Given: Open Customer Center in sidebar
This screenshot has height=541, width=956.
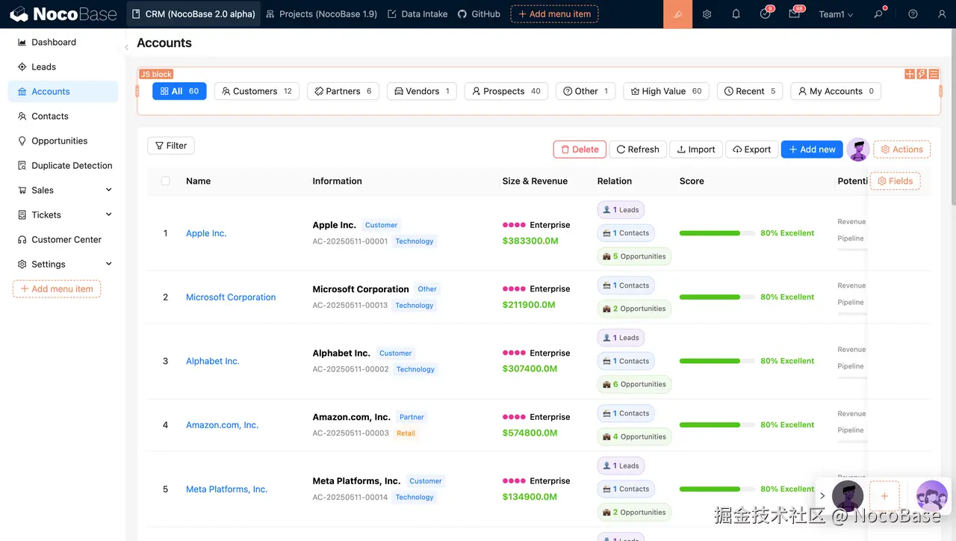Looking at the screenshot, I should pyautogui.click(x=63, y=239).
